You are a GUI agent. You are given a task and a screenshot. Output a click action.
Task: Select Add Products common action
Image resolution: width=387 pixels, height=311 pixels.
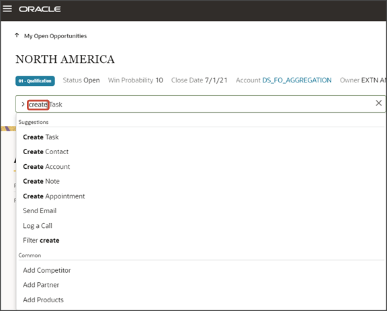click(x=43, y=300)
